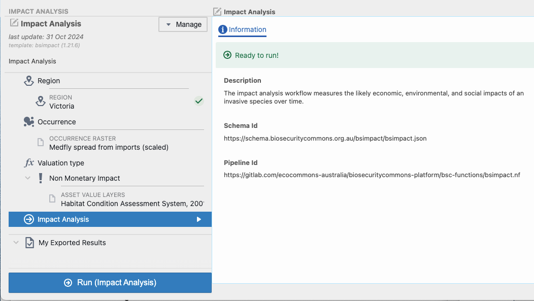
Task: Click circled arrow icon inside Run button
Action: [x=68, y=283]
